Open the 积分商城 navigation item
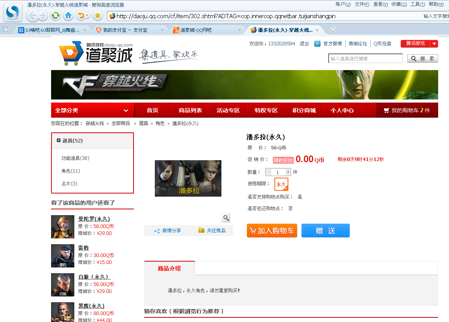The image size is (449, 322). [x=304, y=110]
